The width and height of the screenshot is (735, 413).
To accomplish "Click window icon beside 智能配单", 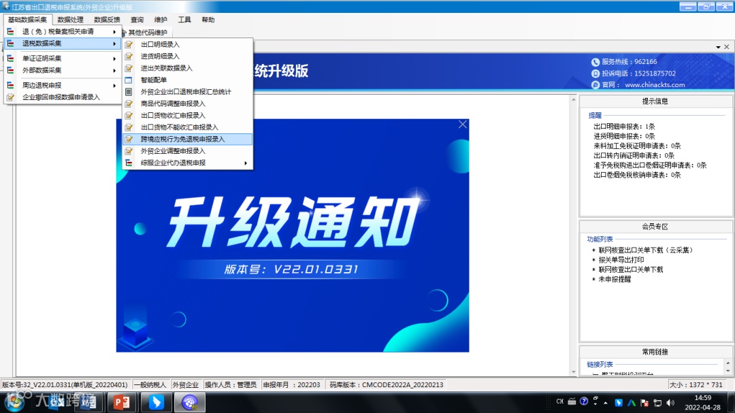I will (x=129, y=80).
